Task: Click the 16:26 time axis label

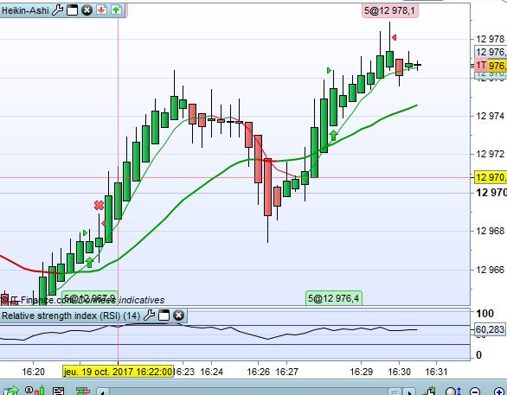Action: click(258, 372)
